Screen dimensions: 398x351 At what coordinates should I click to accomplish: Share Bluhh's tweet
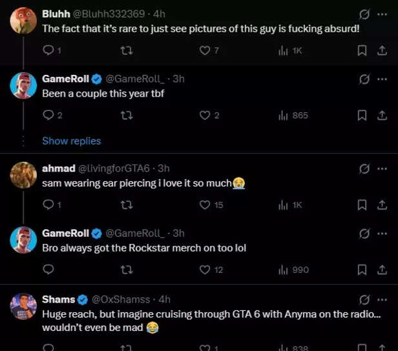pyautogui.click(x=381, y=50)
